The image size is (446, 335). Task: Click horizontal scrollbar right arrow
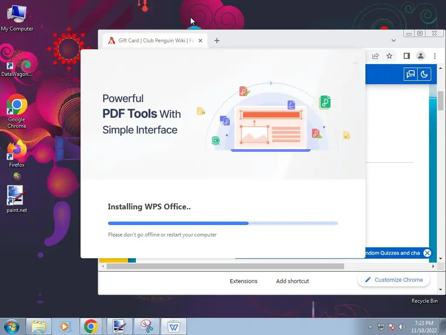click(433, 267)
